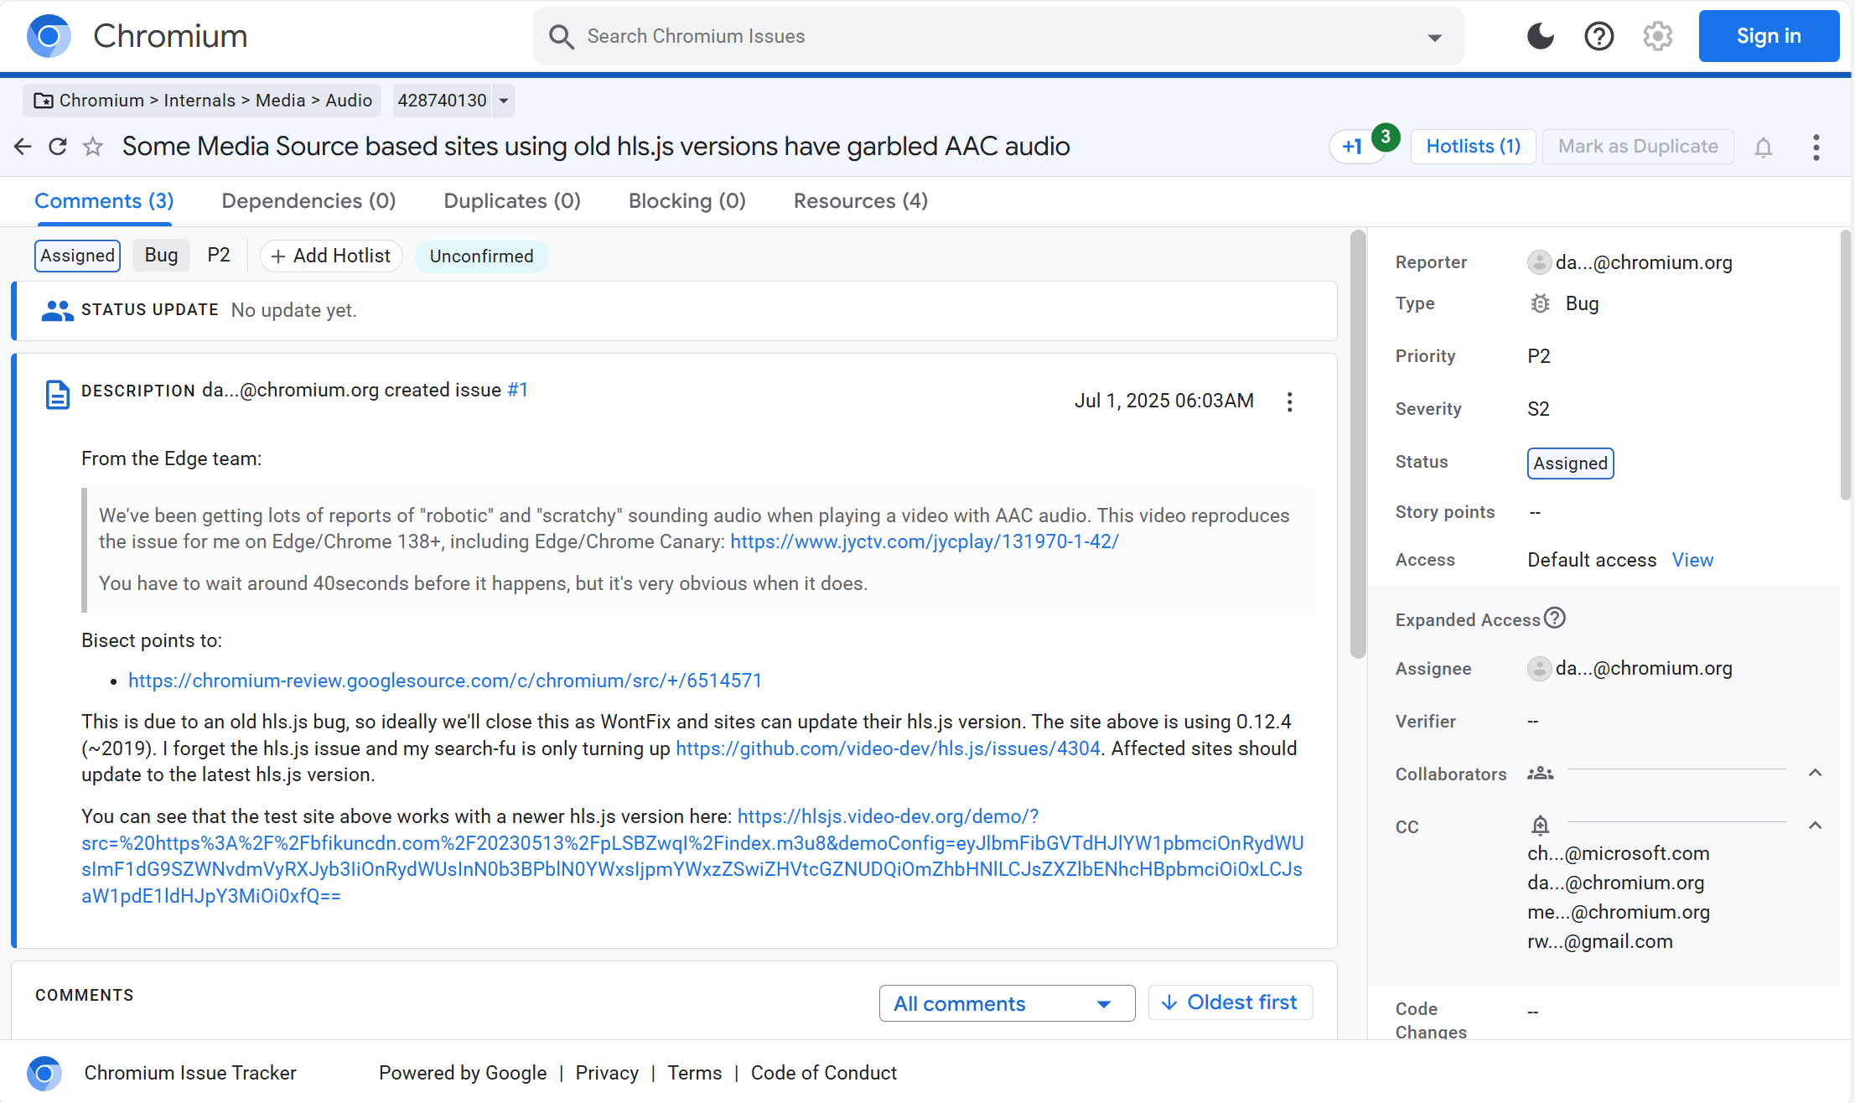1855x1103 pixels.
Task: Open the search Chromium Issues magnifier icon
Action: point(562,36)
